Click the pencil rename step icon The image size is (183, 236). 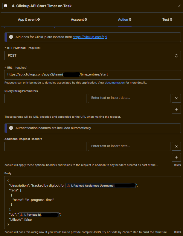179,6
